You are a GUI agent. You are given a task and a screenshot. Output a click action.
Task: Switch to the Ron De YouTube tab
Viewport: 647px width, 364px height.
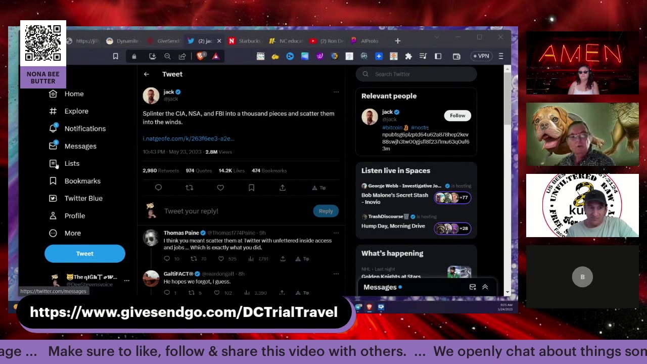pyautogui.click(x=327, y=41)
